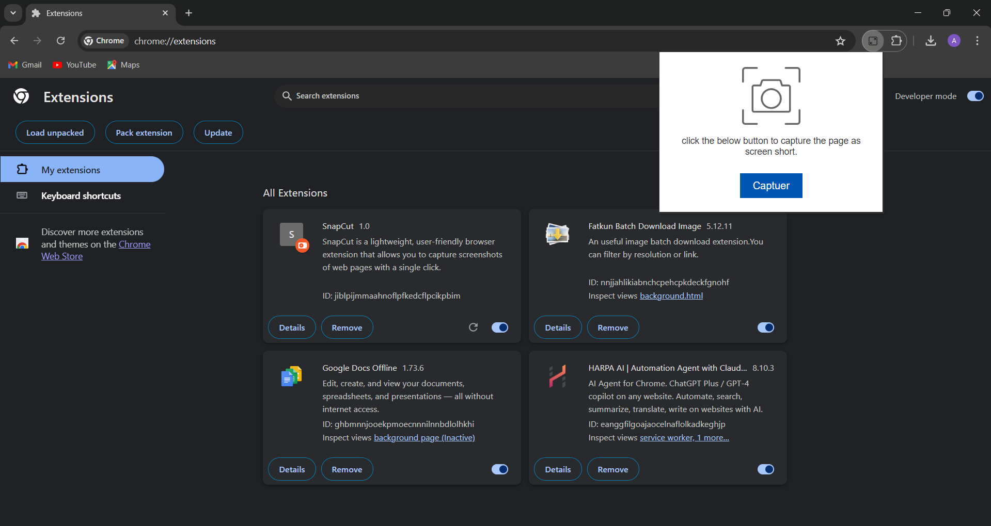
Task: Open the Maps bookmark
Action: (123, 65)
